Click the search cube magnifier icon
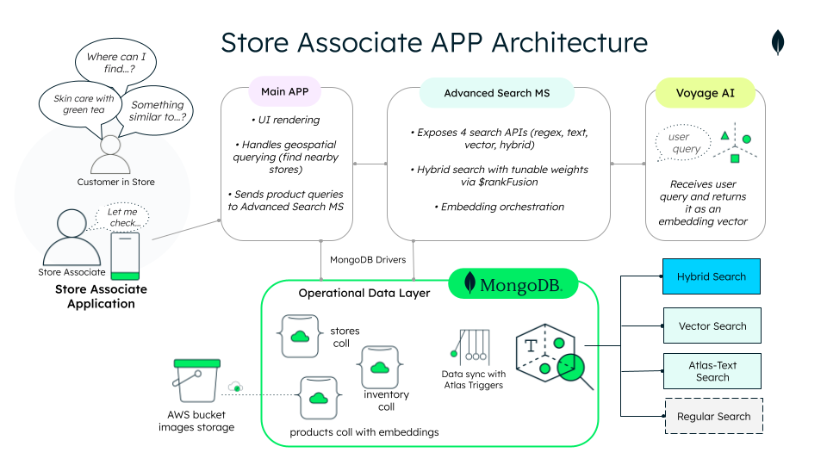The height and width of the screenshot is (465, 827). coord(554,356)
